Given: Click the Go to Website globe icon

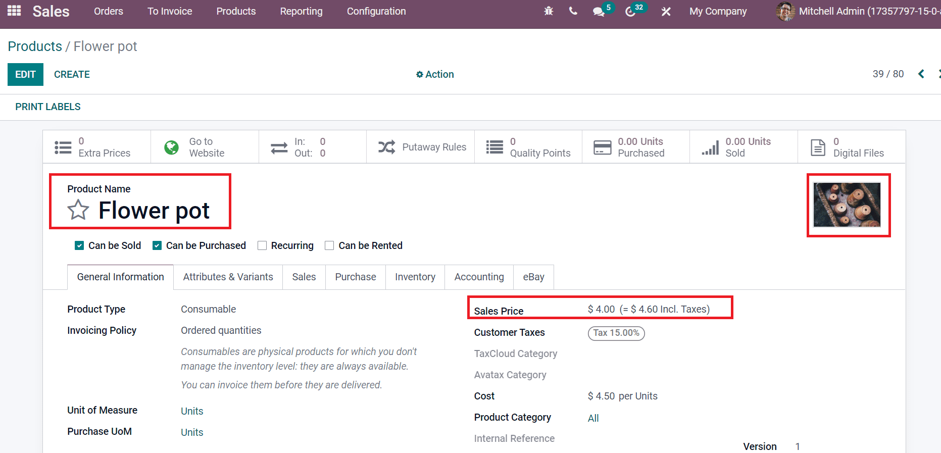Looking at the screenshot, I should (172, 147).
